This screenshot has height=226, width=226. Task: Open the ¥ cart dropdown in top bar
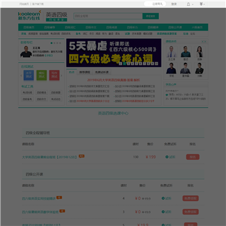[202, 4]
